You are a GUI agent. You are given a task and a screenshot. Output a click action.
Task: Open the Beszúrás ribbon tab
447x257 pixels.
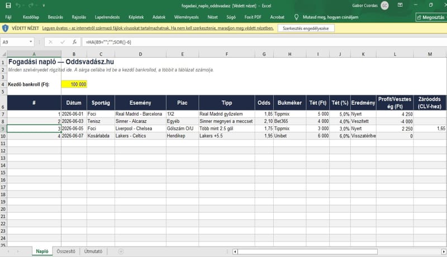[x=55, y=17]
